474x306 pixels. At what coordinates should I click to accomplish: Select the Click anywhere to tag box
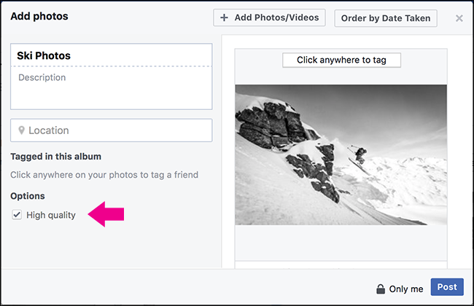(341, 60)
